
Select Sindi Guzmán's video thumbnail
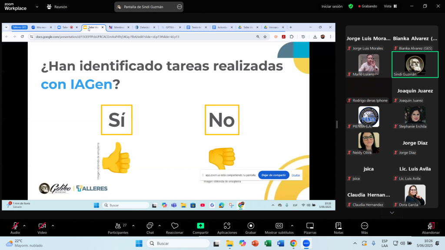pos(415,64)
